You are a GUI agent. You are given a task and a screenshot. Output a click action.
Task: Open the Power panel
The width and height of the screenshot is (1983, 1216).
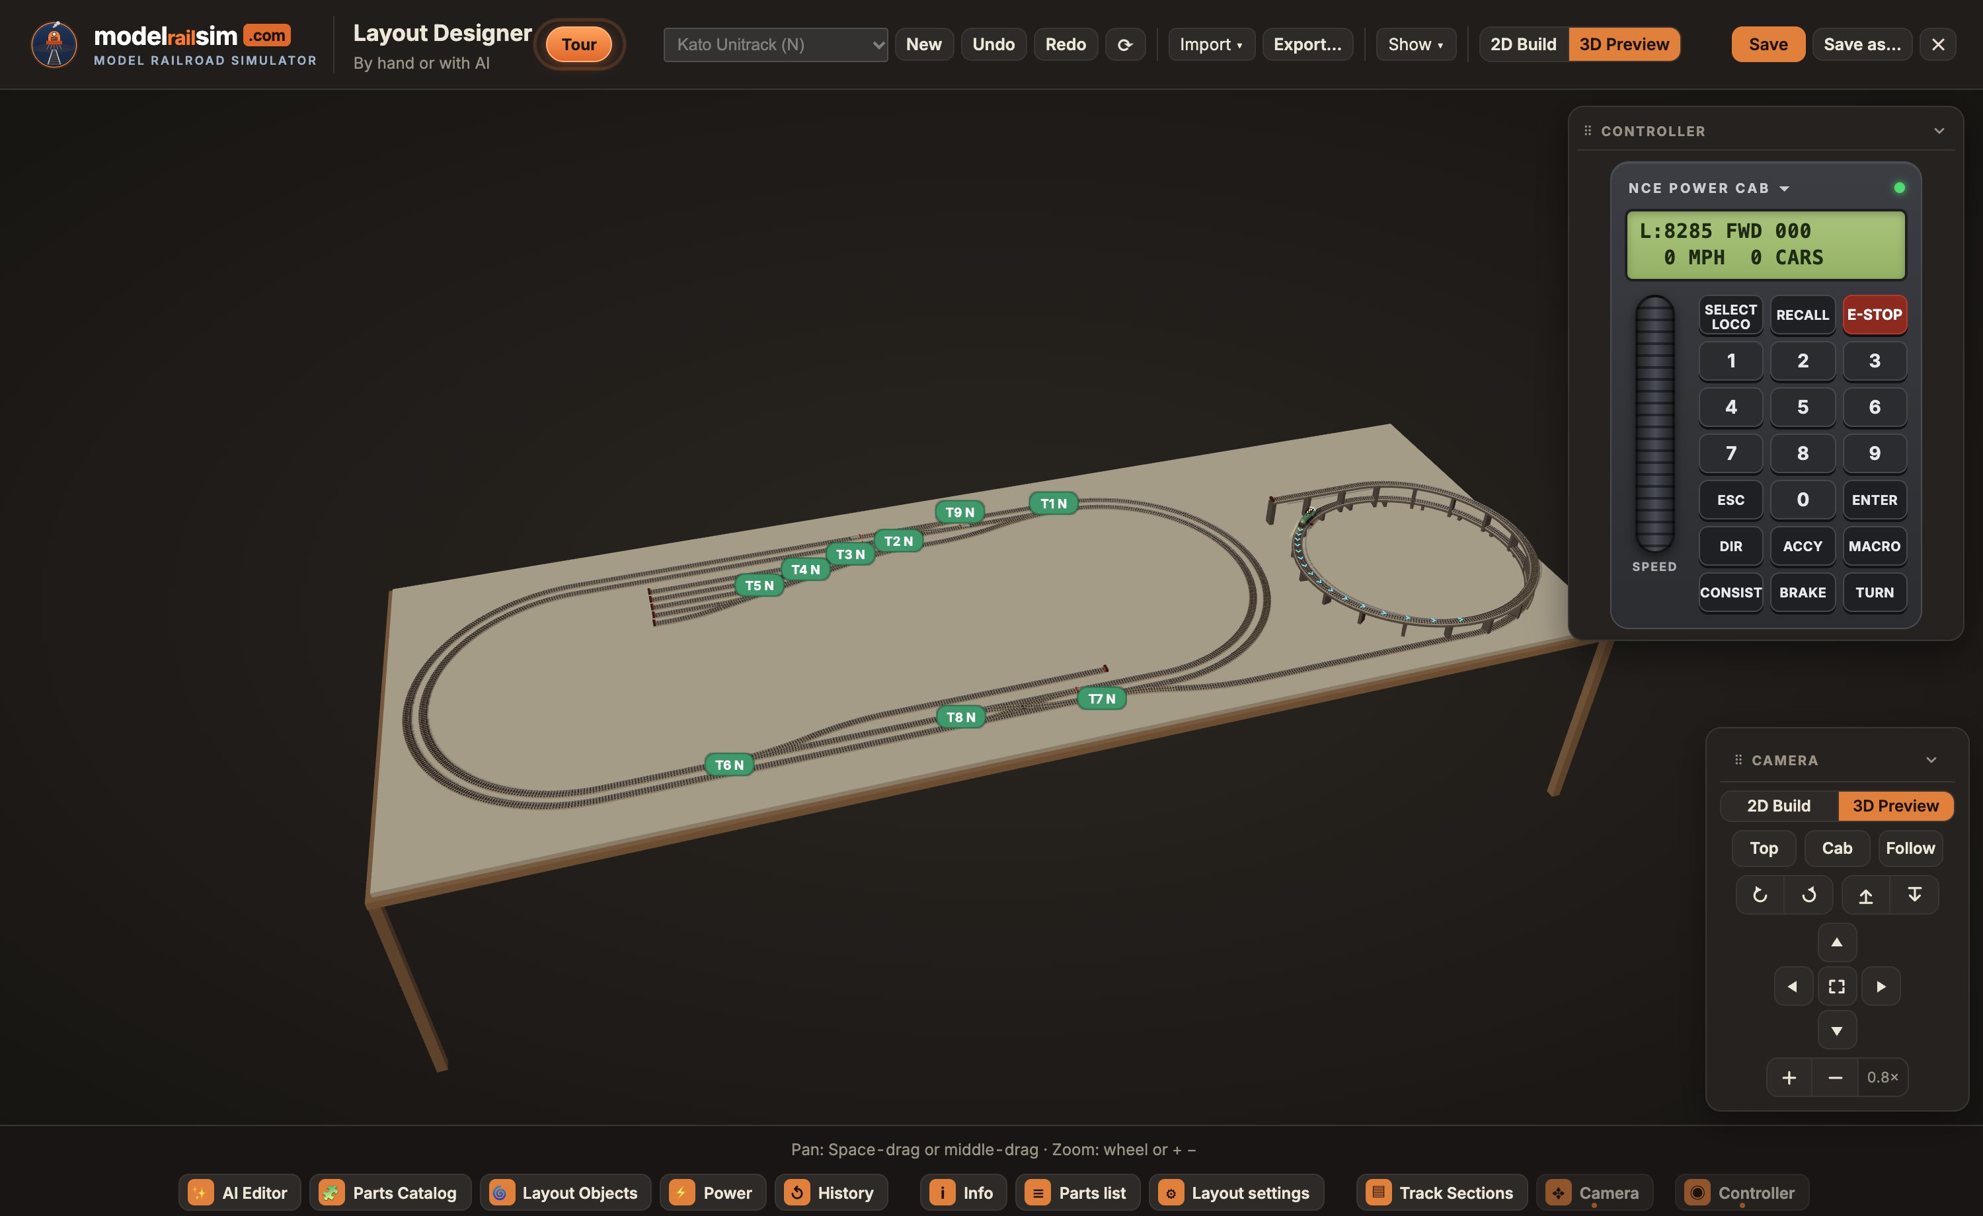click(713, 1193)
